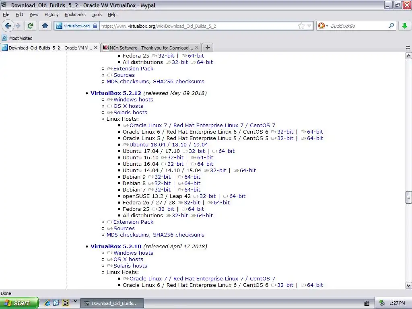The image size is (412, 309).
Task: Download openSUSE 13.2 / Leap 42 64-bit
Action: [237, 196]
